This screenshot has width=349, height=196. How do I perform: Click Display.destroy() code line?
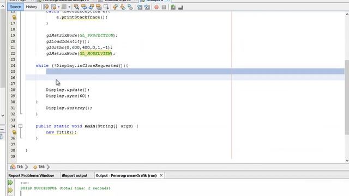click(x=69, y=108)
